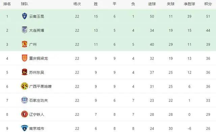Image resolution: width=216 pixels, height=132 pixels.
Task: Click the 大连英博 team logo
Action: pyautogui.click(x=25, y=30)
